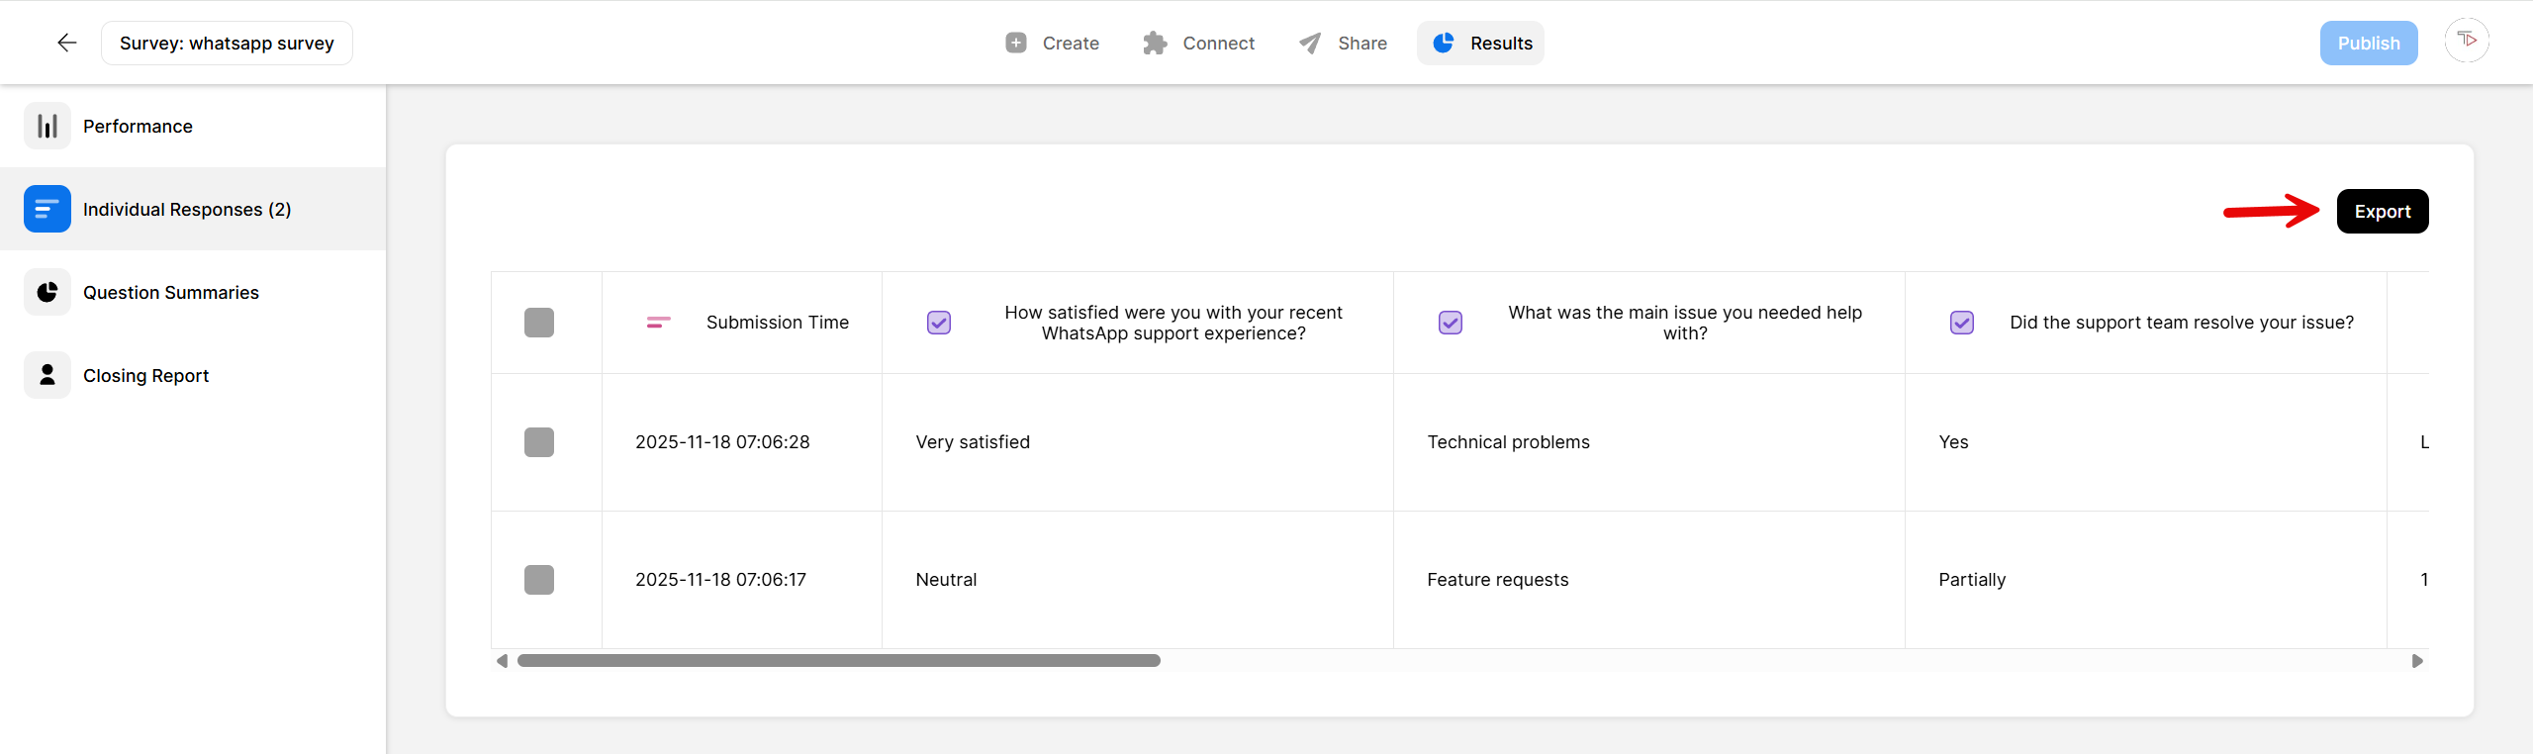Open Individual Responses (2) in the sidebar
The image size is (2533, 754).
point(193,209)
